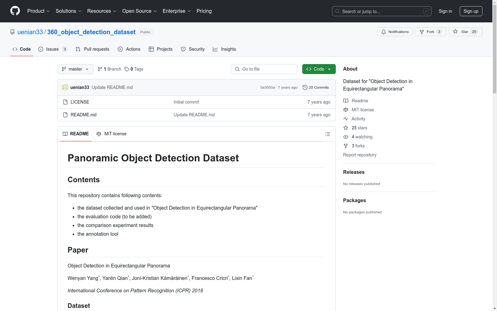Switch to the MIT license tab in README panel
497x311 pixels.
click(x=112, y=134)
